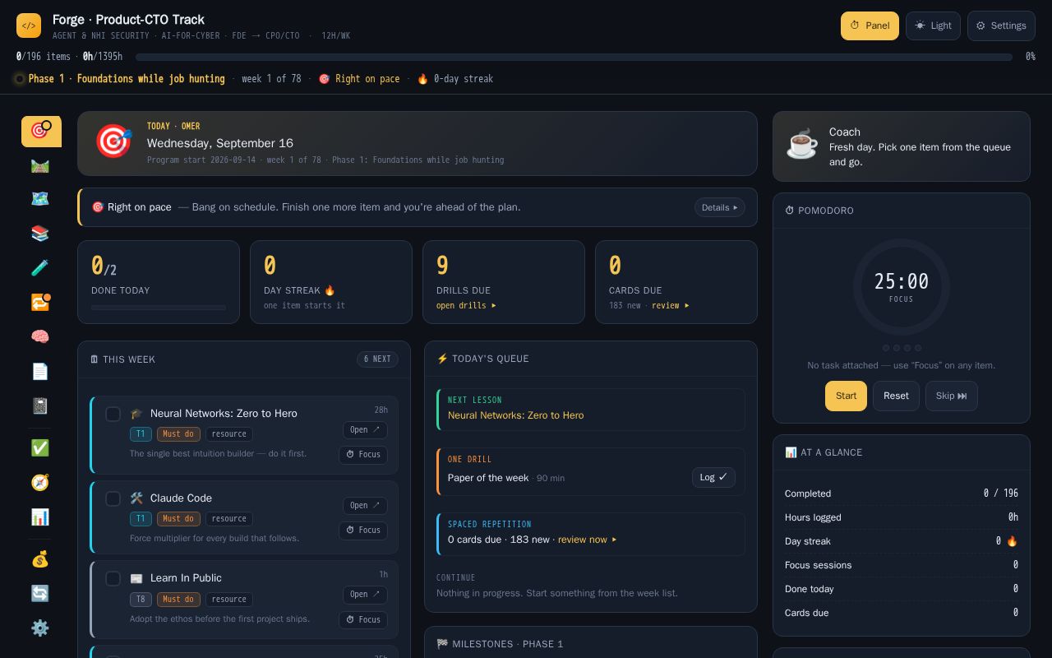Open the brain sidebar icon
This screenshot has height=658, width=1052.
tap(40, 337)
